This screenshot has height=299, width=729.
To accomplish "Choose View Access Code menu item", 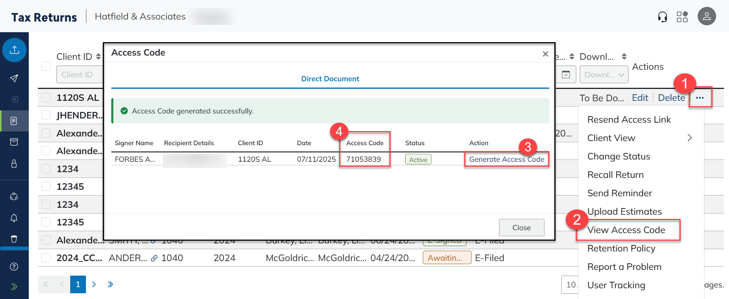I will click(x=626, y=230).
